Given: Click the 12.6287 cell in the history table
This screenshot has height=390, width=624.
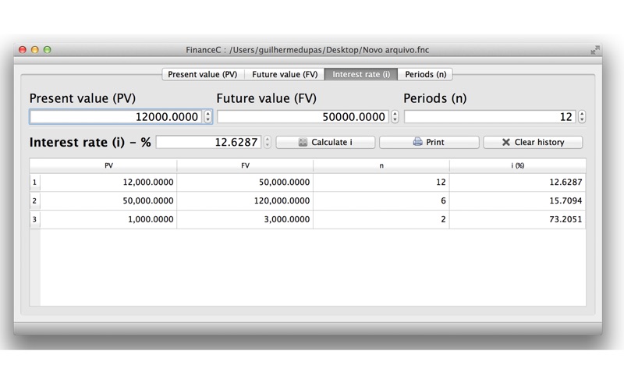Looking at the screenshot, I should coord(517,183).
